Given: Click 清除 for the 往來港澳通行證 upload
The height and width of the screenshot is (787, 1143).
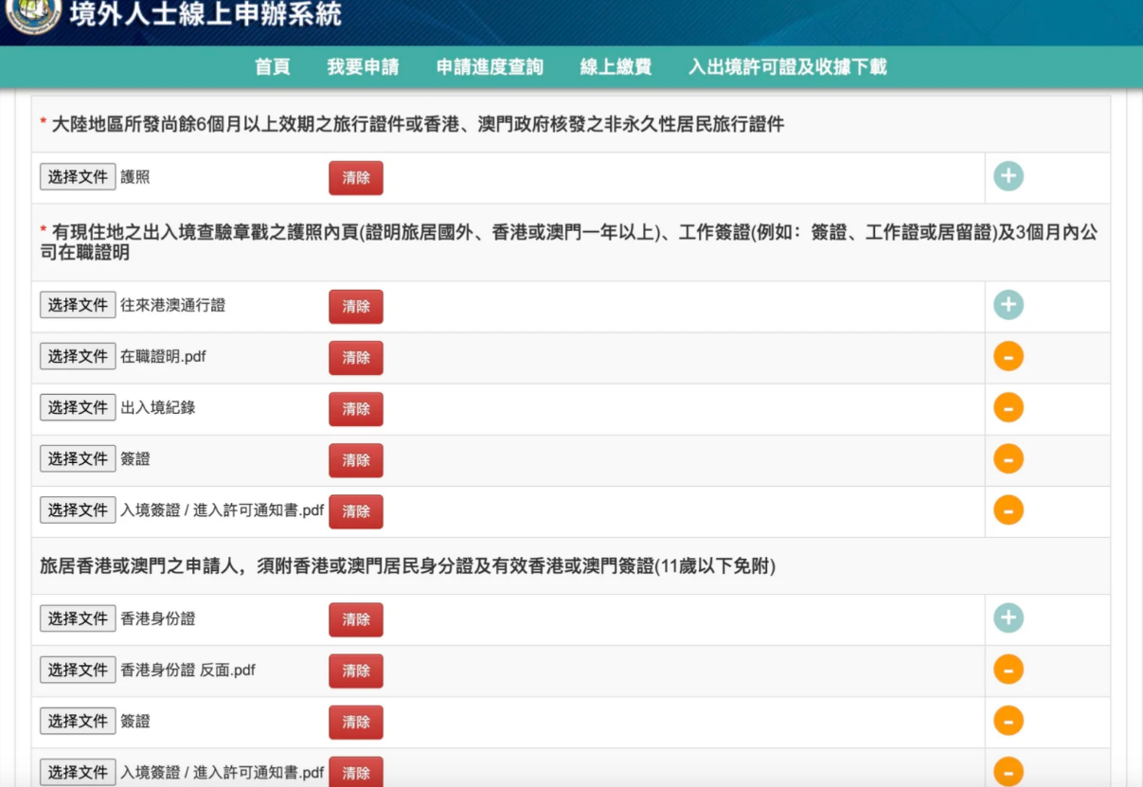Looking at the screenshot, I should click(x=355, y=306).
